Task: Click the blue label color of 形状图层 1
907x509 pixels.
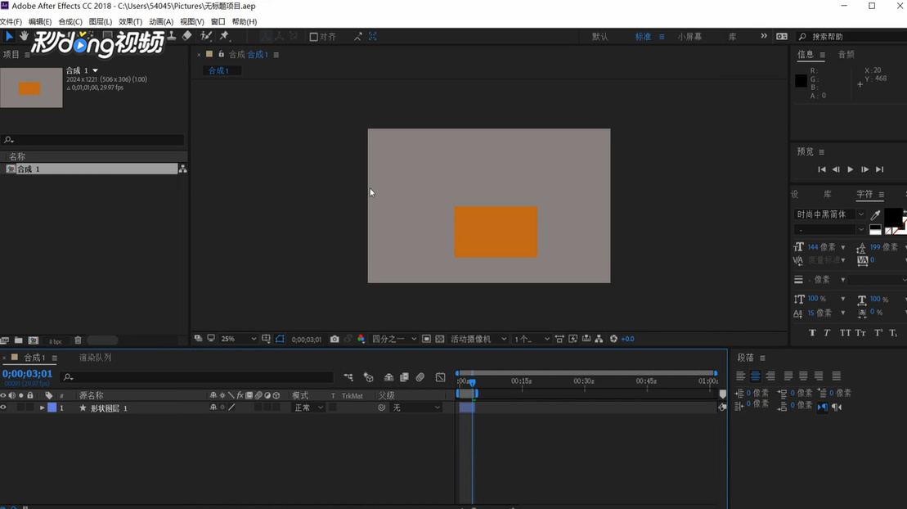Action: (x=52, y=408)
